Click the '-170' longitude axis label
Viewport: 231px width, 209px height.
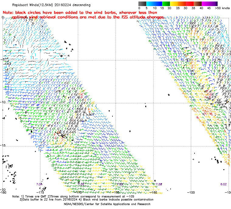click(78, 192)
